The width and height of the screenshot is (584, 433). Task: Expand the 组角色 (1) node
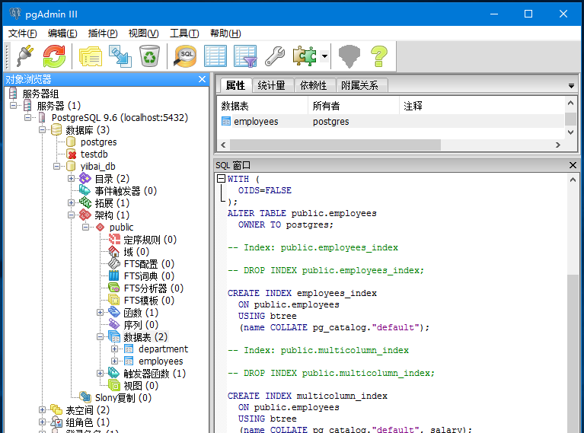pos(43,422)
